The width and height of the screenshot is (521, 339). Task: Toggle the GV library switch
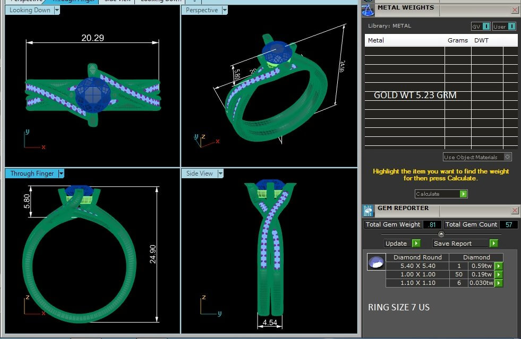pos(486,27)
